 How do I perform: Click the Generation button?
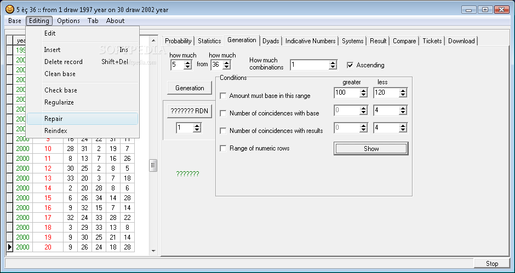(x=190, y=88)
